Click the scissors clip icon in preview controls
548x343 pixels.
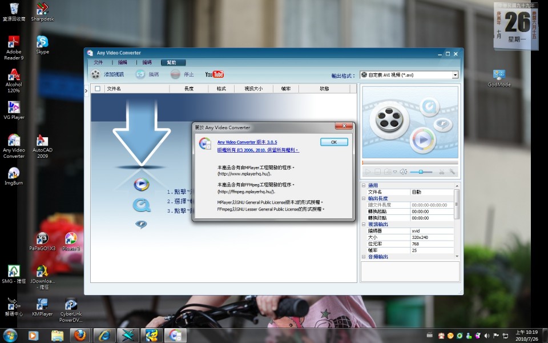(441, 171)
